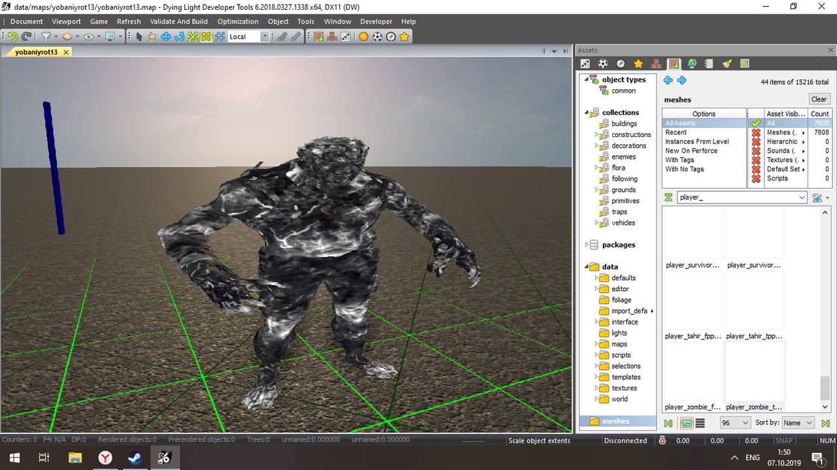837x470 pixels.
Task: Click the broom icon in Assets panel
Action: coord(726,64)
